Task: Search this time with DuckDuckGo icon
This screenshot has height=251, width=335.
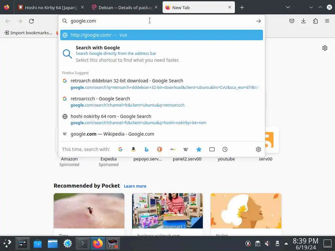Action: click(160, 149)
